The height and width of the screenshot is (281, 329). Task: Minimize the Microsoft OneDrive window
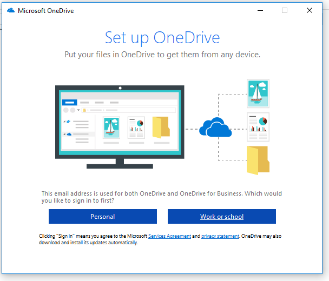260,10
